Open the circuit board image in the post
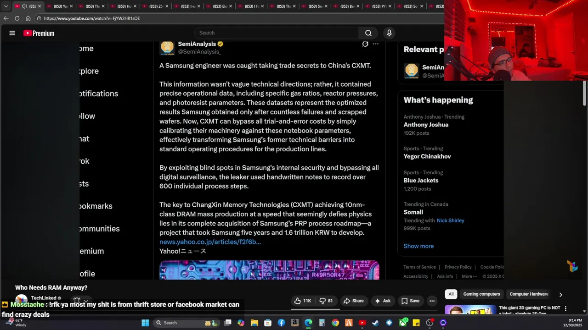Image resolution: width=588 pixels, height=330 pixels. pos(269,270)
